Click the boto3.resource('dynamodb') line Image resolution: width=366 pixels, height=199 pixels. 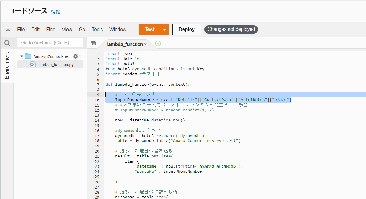click(x=160, y=136)
